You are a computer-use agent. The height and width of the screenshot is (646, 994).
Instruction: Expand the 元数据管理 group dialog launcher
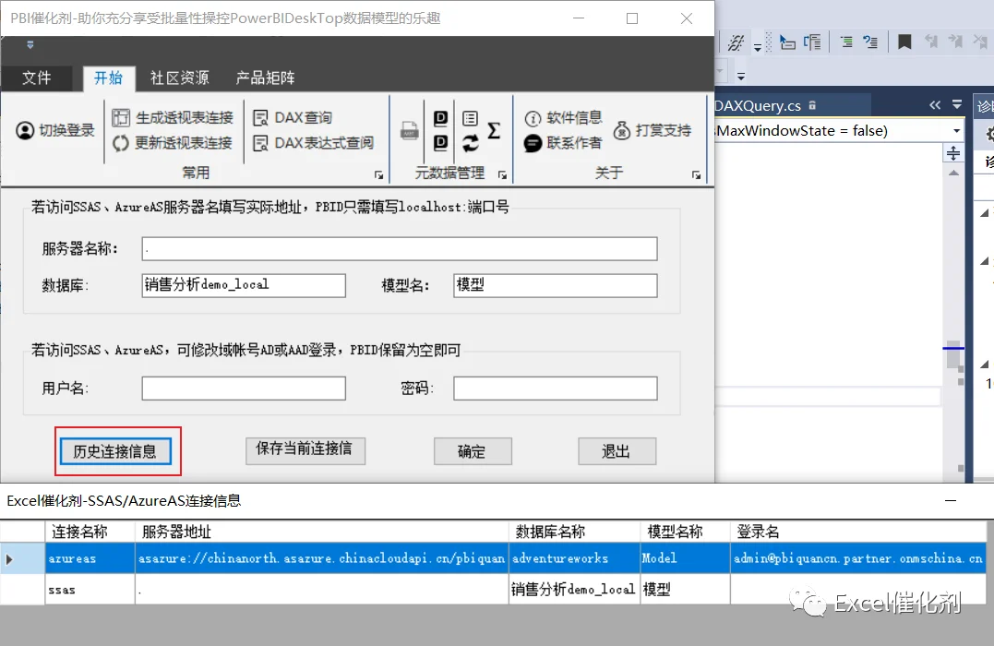tap(502, 175)
